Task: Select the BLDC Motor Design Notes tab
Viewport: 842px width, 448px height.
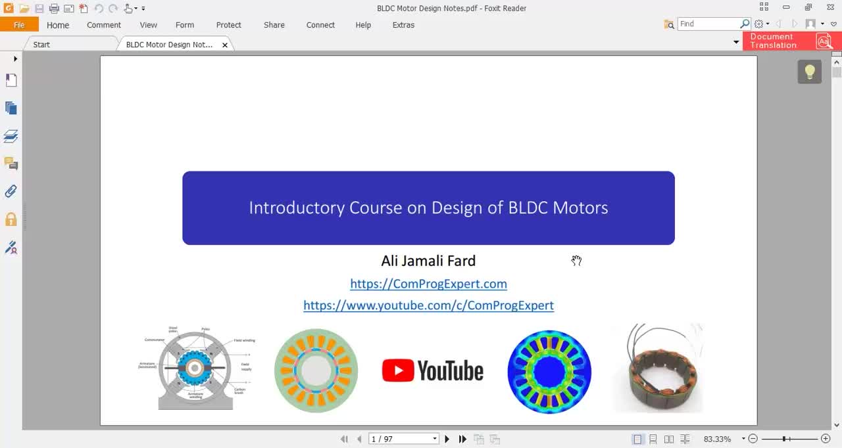Action: 169,45
